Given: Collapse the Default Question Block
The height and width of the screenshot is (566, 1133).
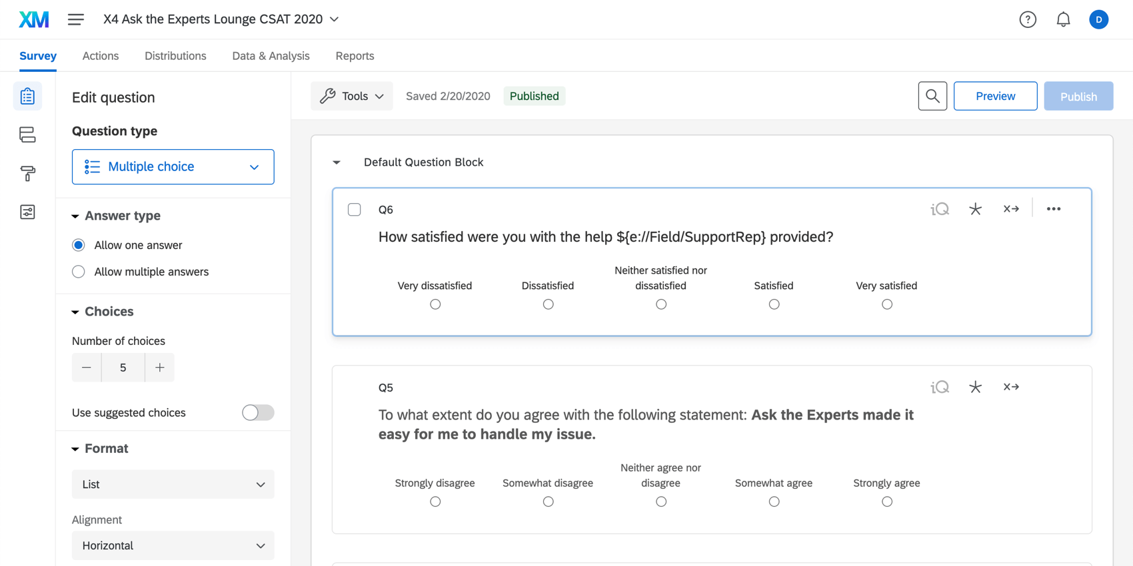Looking at the screenshot, I should [x=337, y=162].
